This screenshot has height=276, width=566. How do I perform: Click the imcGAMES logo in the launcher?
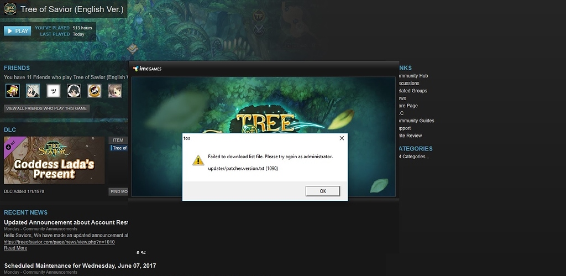pos(147,69)
